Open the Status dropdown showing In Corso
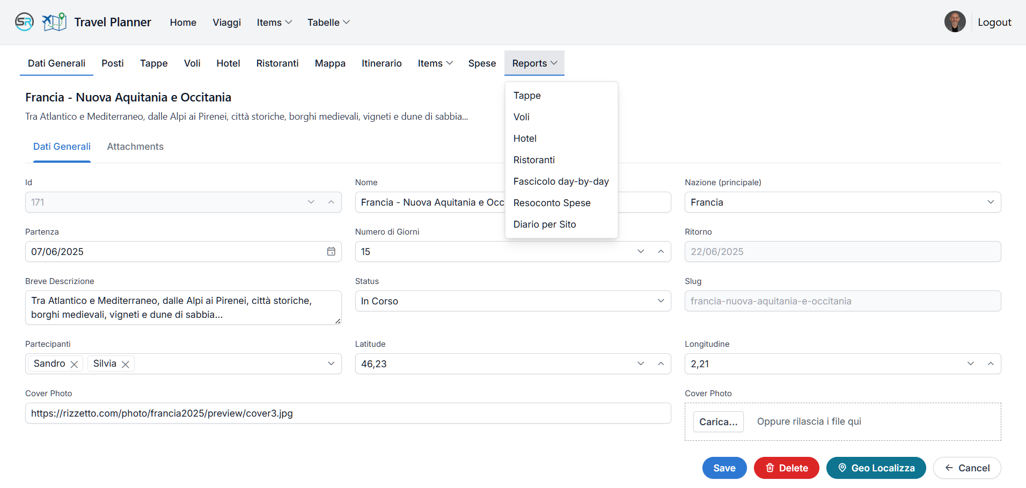Screen dimensions: 1026x488 click(661, 301)
